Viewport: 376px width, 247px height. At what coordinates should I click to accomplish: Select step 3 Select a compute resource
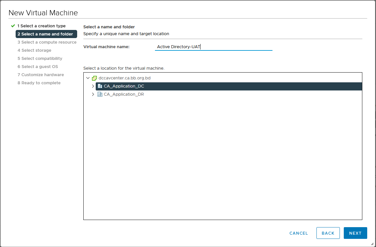[47, 42]
